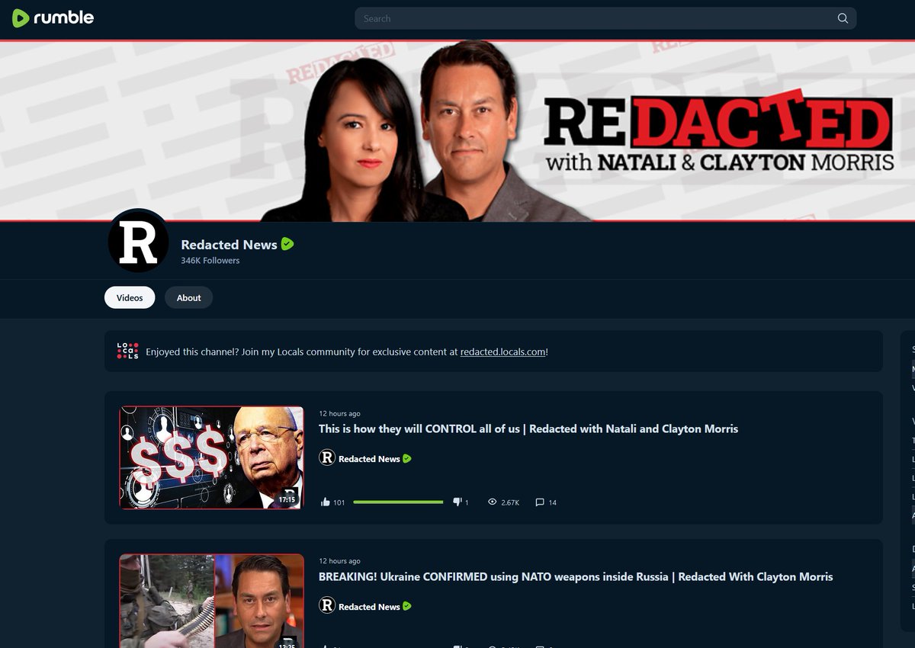The height and width of the screenshot is (648, 915).
Task: Click the 17:15 duration badge
Action: click(287, 499)
